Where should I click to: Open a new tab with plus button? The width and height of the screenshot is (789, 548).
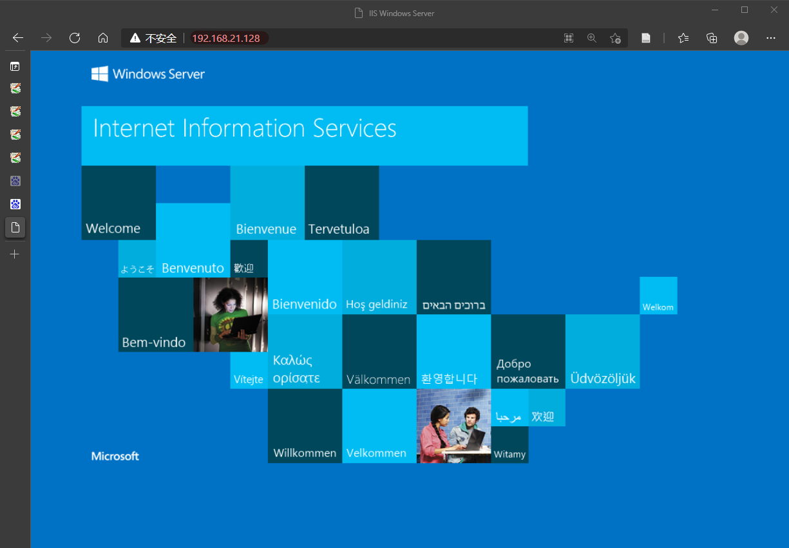tap(15, 254)
